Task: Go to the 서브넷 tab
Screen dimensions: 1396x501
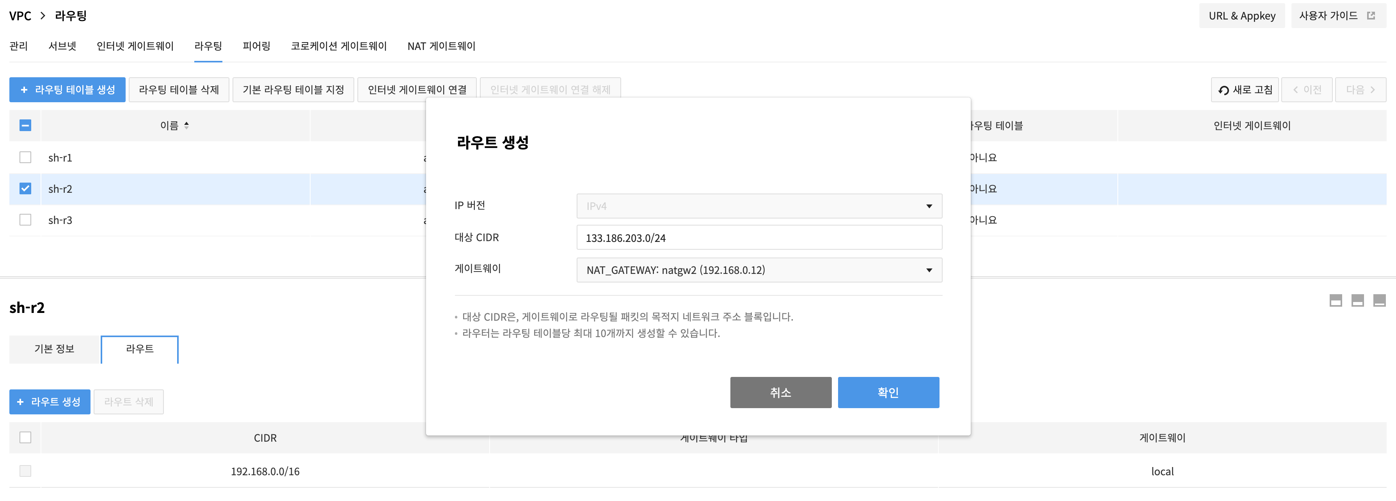Action: click(x=62, y=46)
